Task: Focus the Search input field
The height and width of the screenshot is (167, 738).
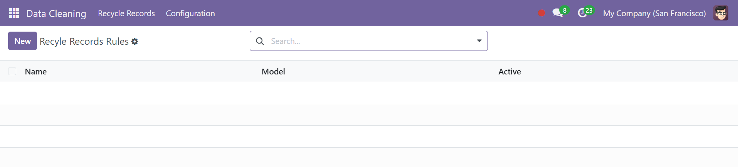Action: (369, 41)
